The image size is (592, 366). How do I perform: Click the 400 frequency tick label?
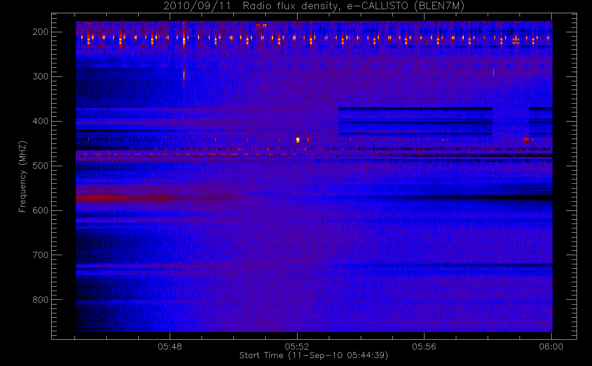click(41, 121)
